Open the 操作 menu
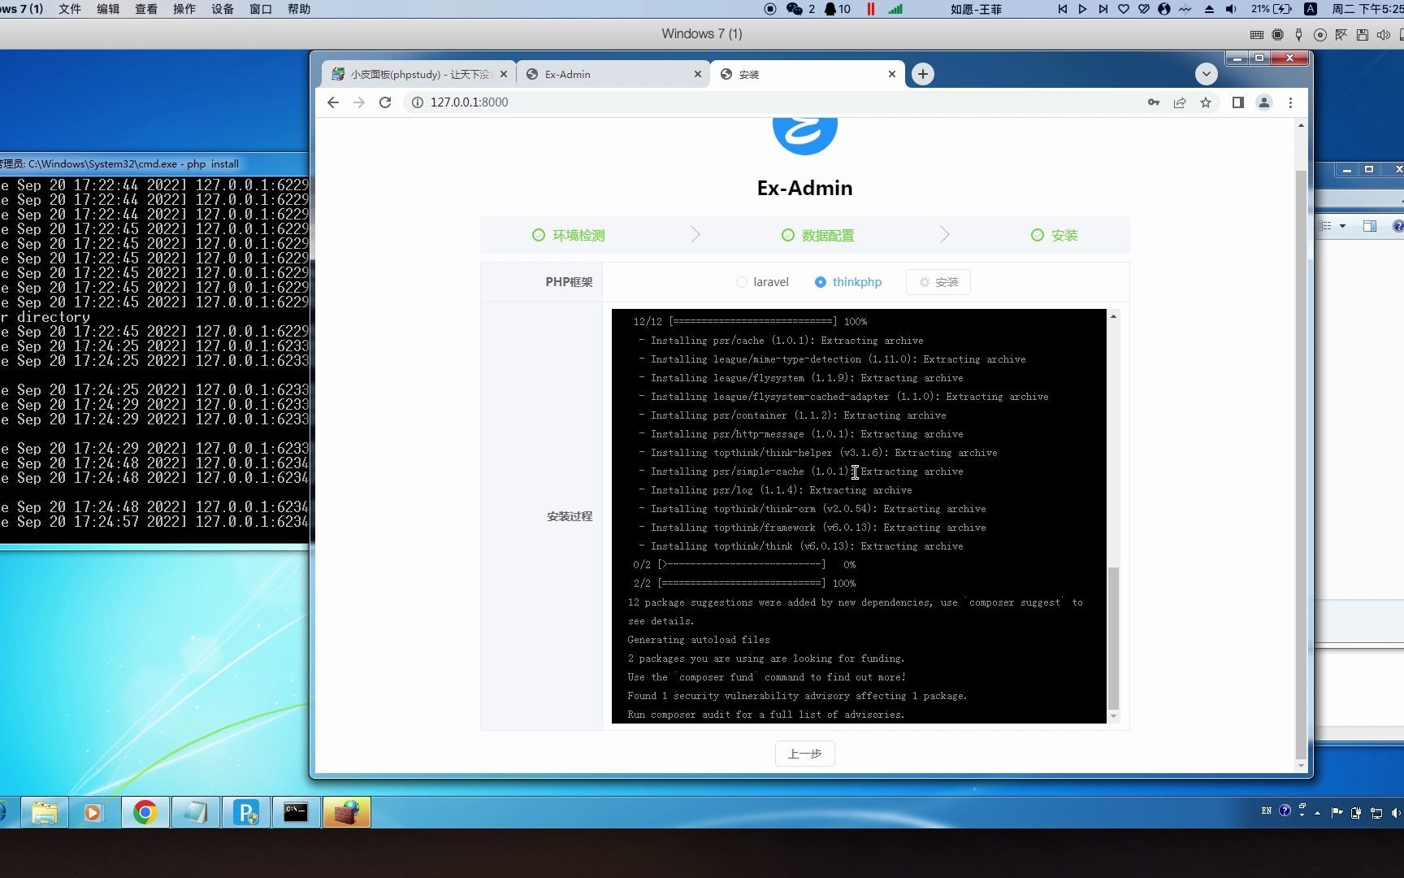Screen dimensions: 1404x878 point(184,9)
